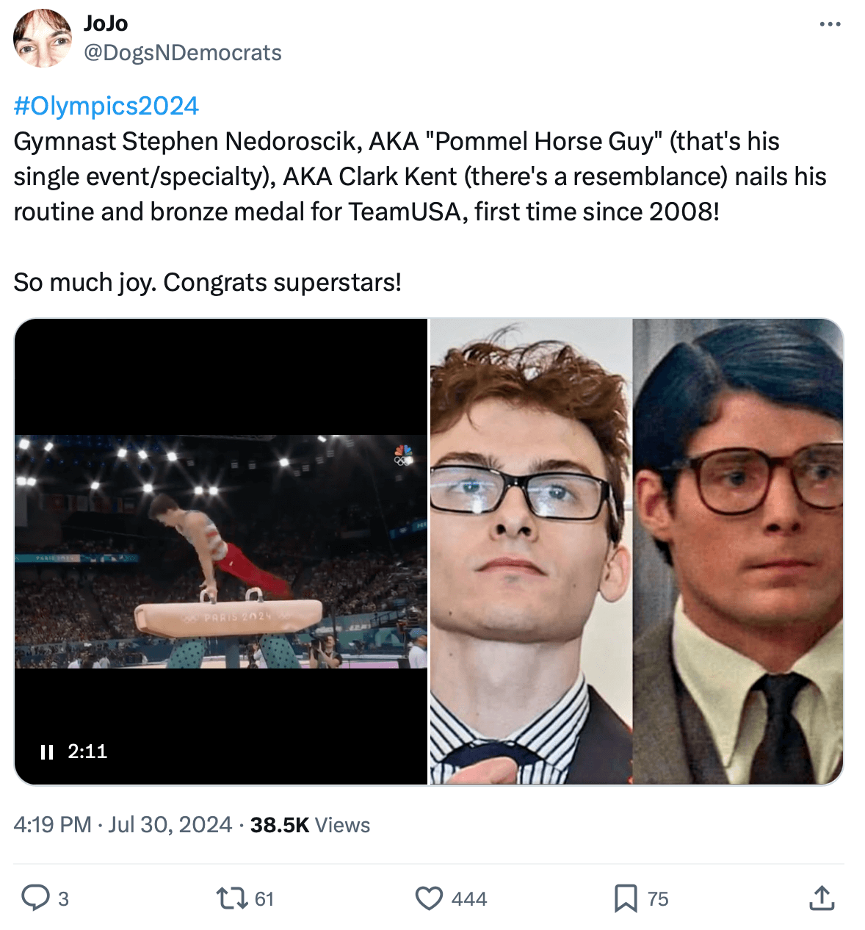This screenshot has height=930, width=865.
Task: Click the 61 reposts count
Action: 264,899
